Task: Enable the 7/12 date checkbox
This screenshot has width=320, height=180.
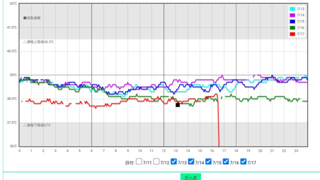Action: pos(156,161)
